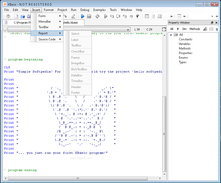Open the Format menu
221x183 pixels.
point(49,10)
